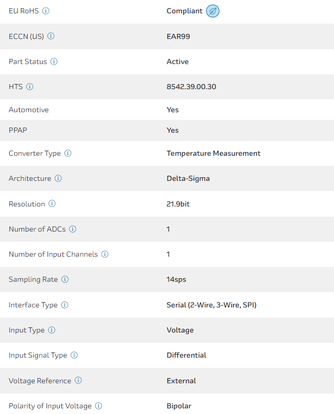Open the Sampling Rate info tooltip

point(65,279)
